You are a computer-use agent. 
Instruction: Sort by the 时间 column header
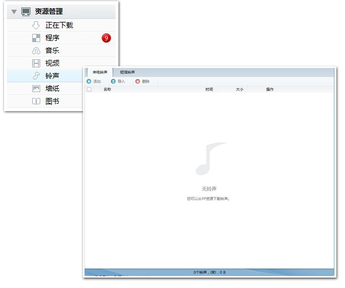click(209, 89)
